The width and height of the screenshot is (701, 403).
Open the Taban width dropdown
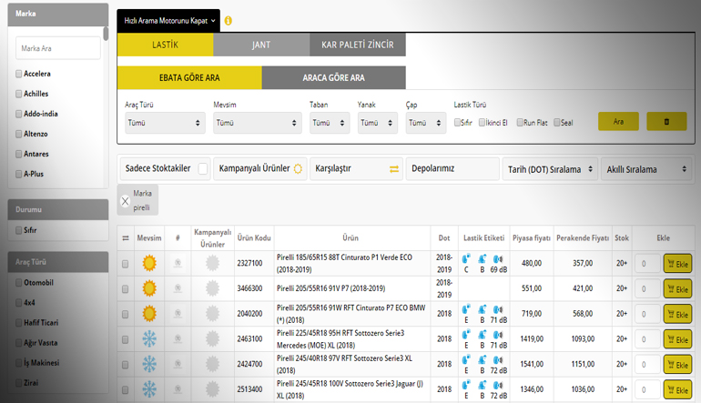point(329,123)
